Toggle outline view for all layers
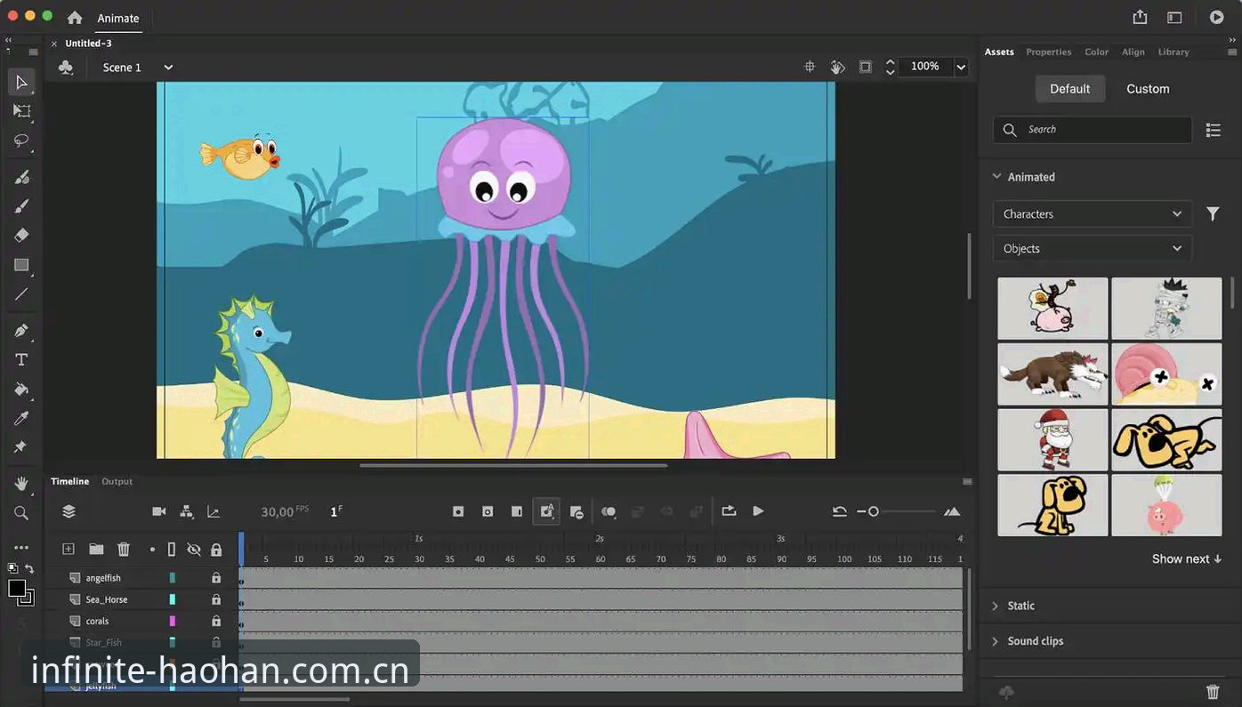The image size is (1242, 707). click(172, 550)
